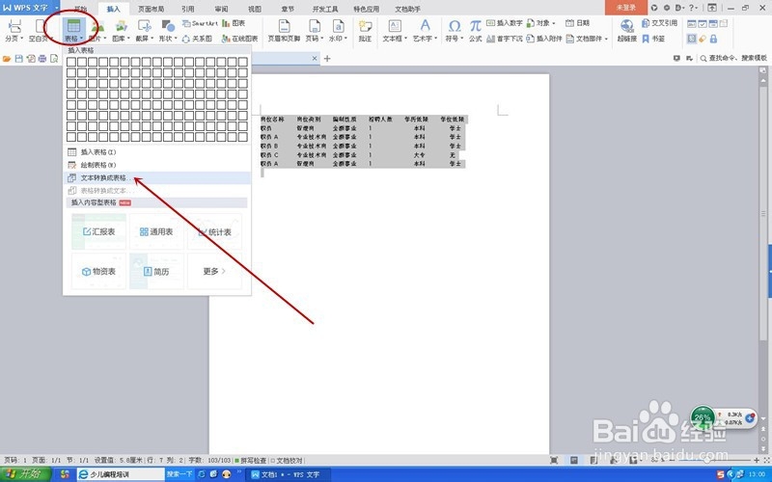Click the 水印 watermark icon
The image size is (772, 482).
(338, 30)
